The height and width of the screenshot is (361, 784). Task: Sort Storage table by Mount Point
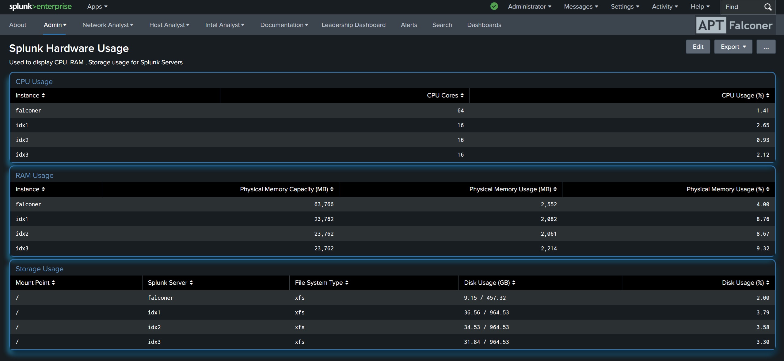(x=35, y=283)
